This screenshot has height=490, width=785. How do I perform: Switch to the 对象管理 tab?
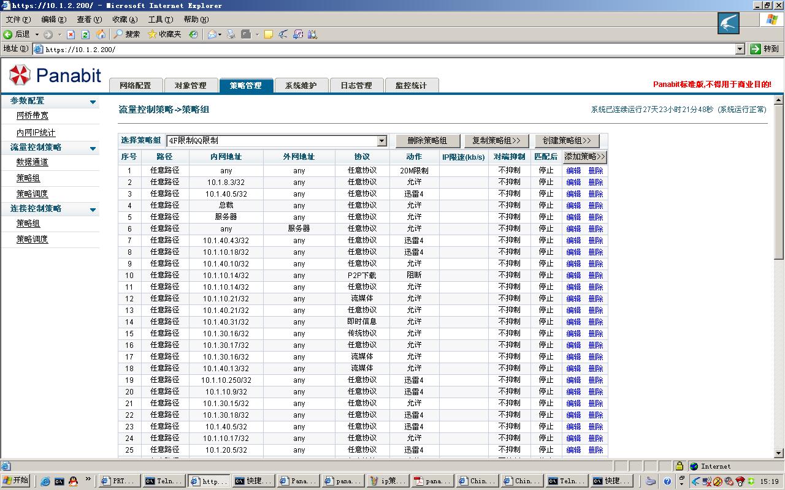coord(191,85)
